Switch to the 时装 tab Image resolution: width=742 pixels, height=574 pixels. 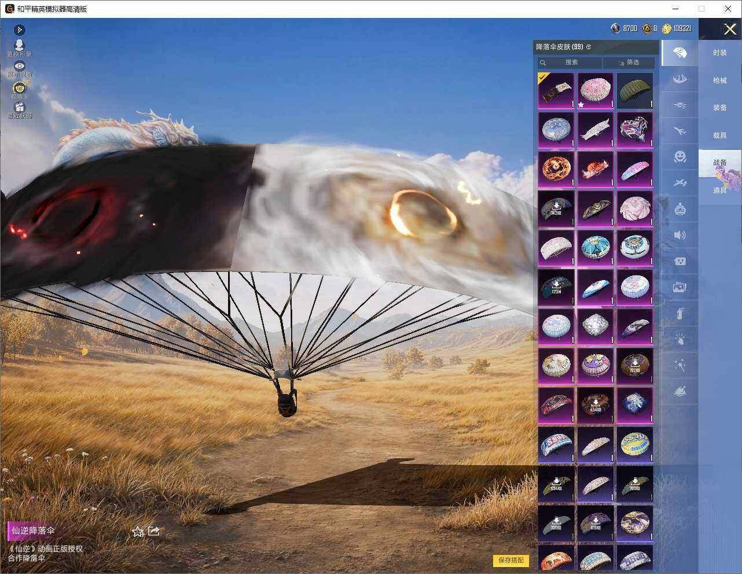click(720, 53)
